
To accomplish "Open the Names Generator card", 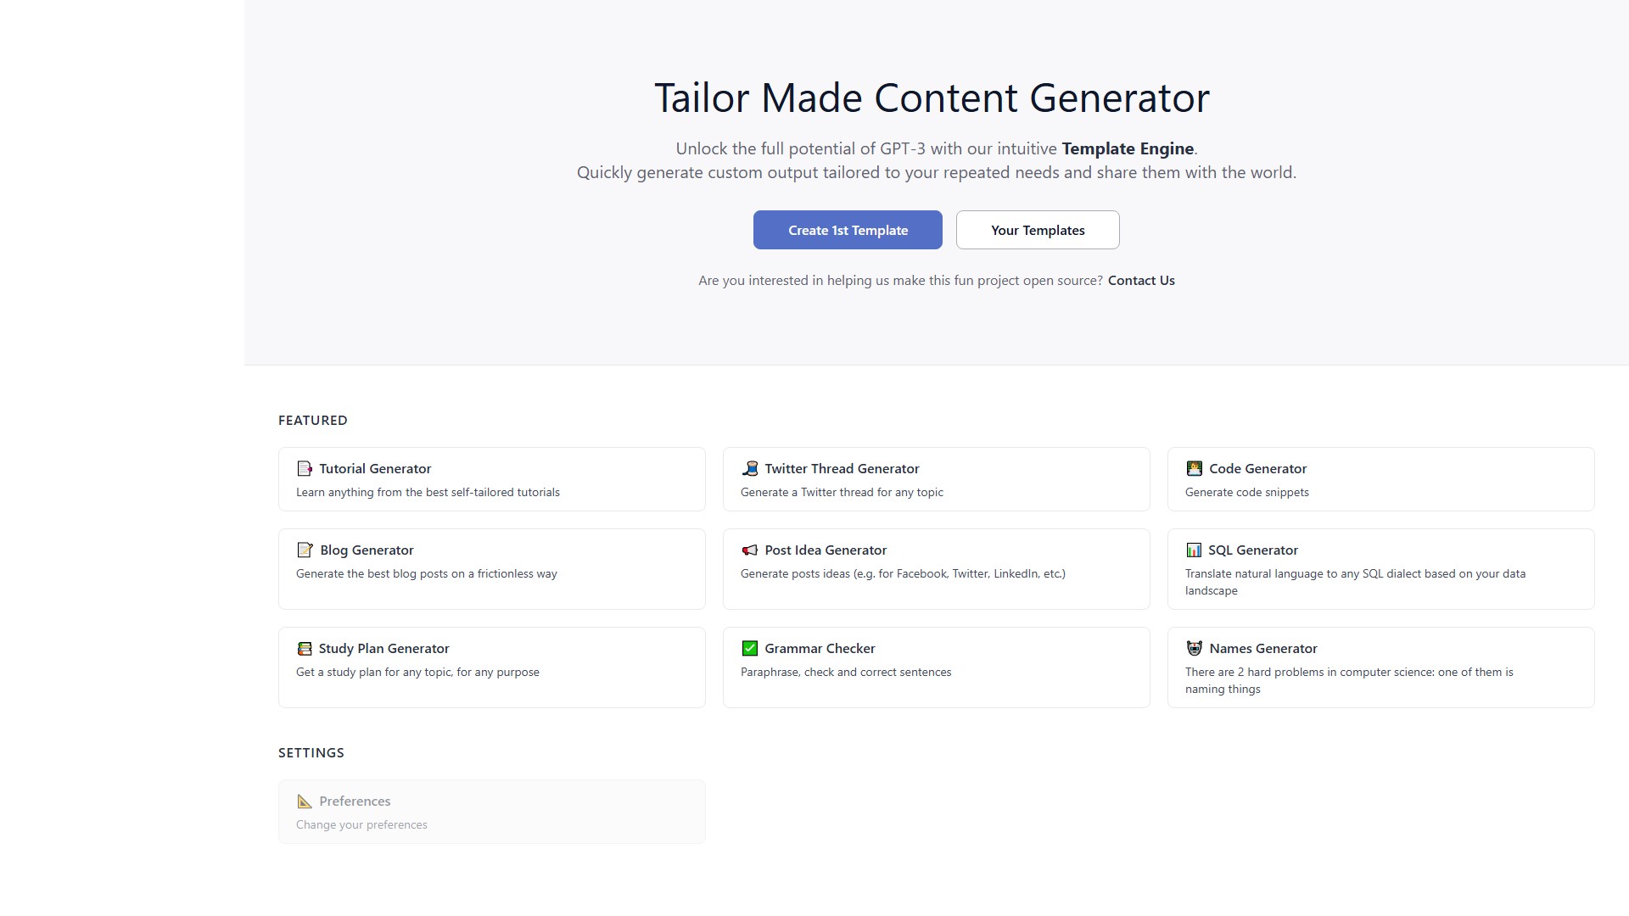I will pyautogui.click(x=1381, y=667).
